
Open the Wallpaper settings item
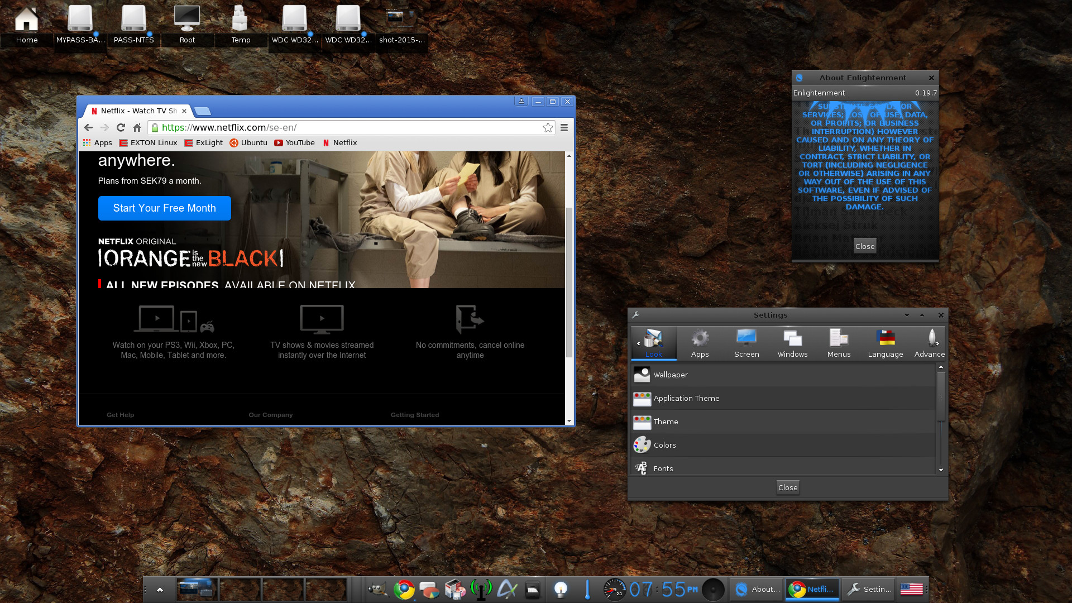pyautogui.click(x=670, y=375)
